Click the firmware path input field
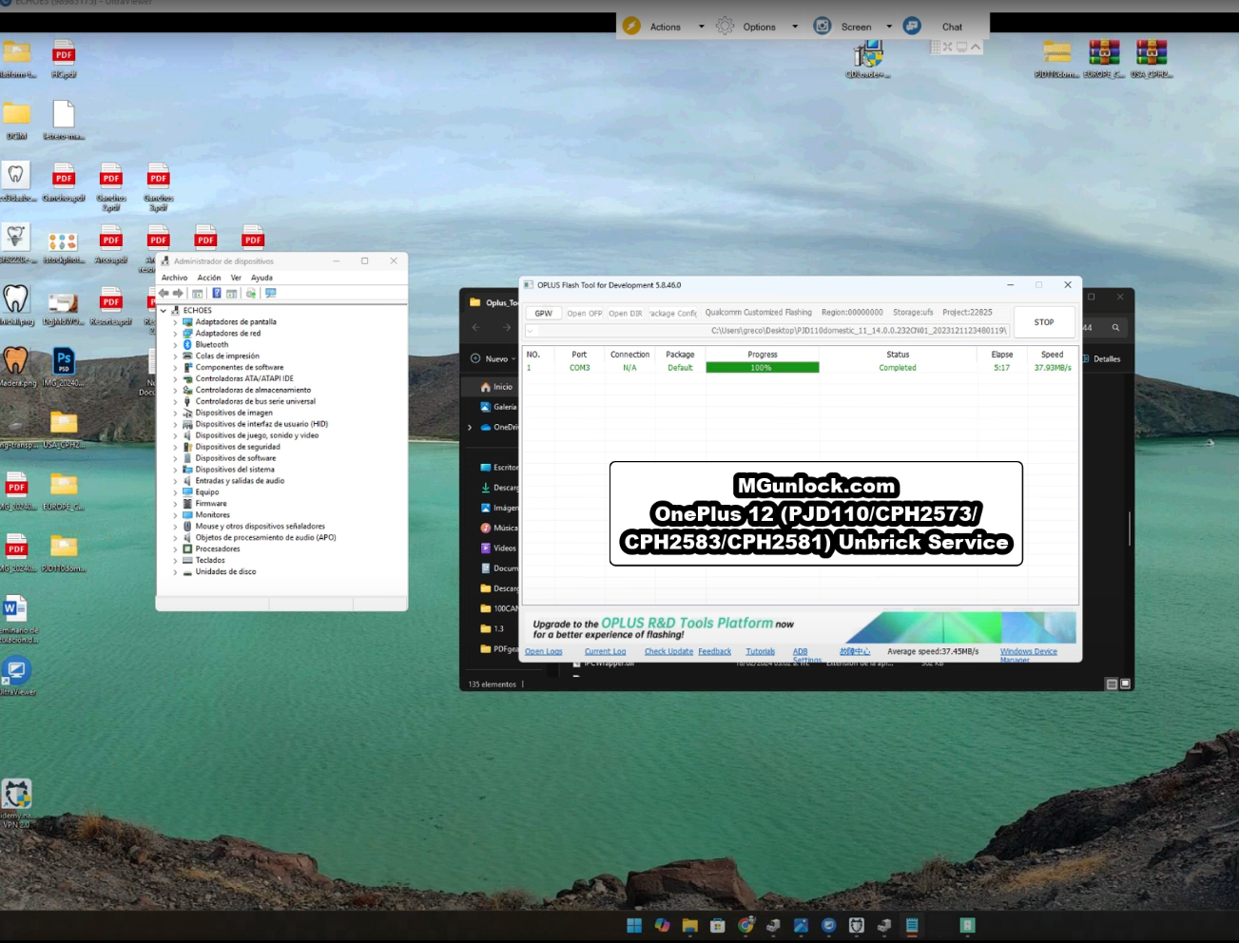1239x943 pixels. (767, 331)
